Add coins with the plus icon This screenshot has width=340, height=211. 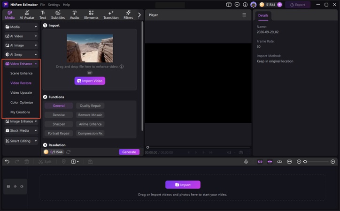(x=279, y=5)
